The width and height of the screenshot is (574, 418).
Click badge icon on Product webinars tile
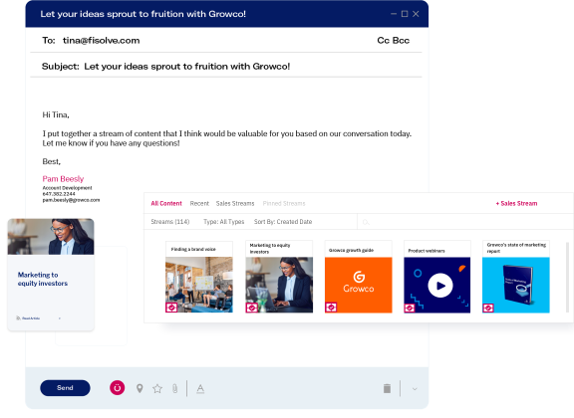(x=410, y=308)
